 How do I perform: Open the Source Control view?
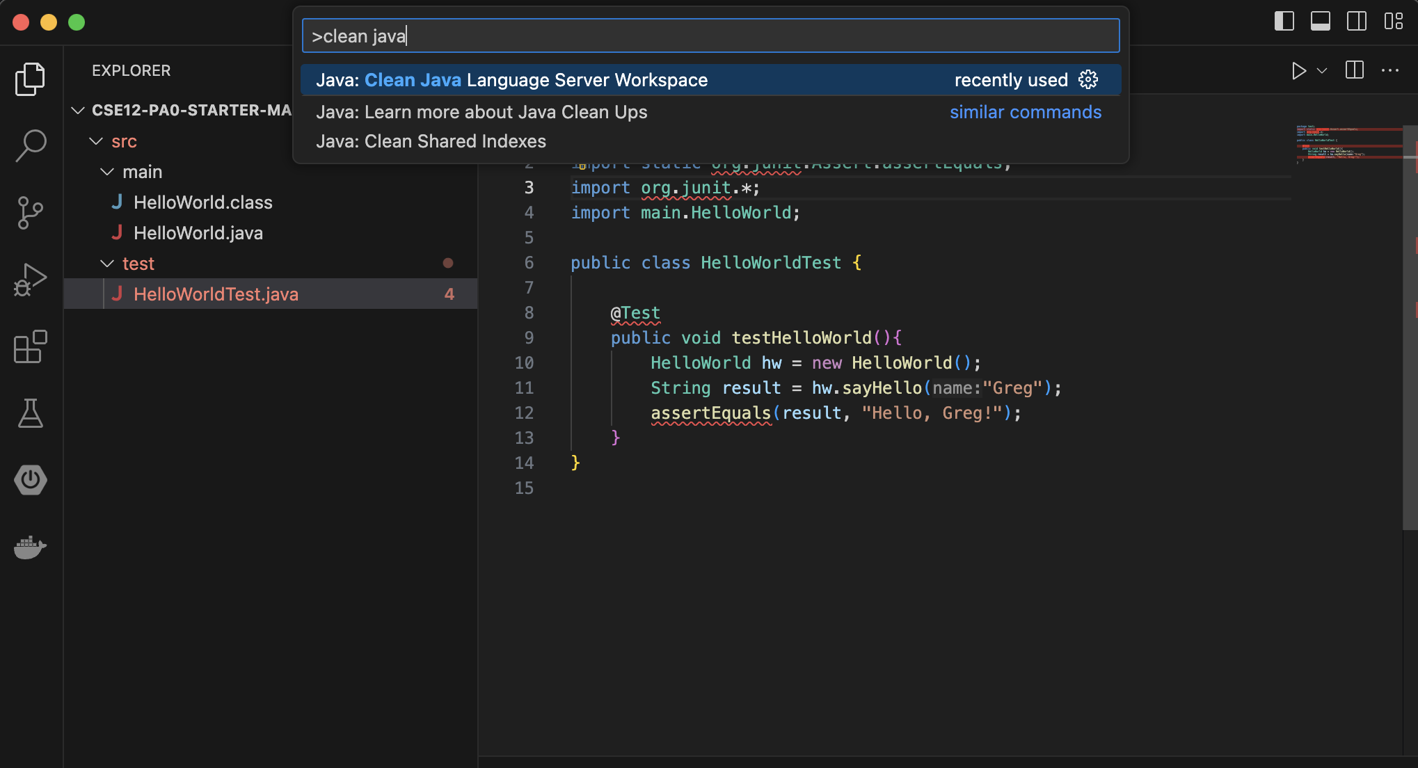(30, 212)
